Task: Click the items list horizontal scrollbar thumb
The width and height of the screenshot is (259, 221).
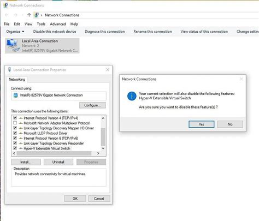Action: click(54, 153)
